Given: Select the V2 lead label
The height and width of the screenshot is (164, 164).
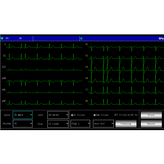Looking at the screenshot, I should pos(87,56).
